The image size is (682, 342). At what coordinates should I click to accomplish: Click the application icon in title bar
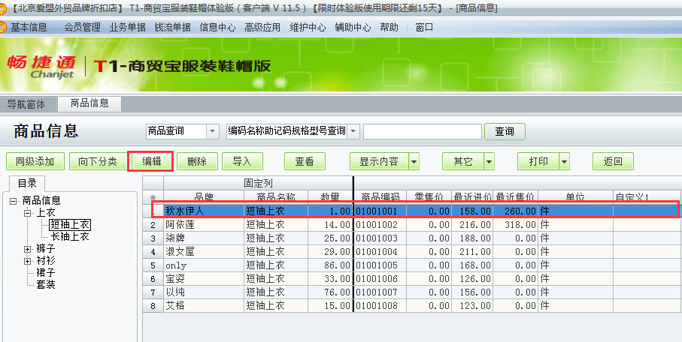point(2,9)
